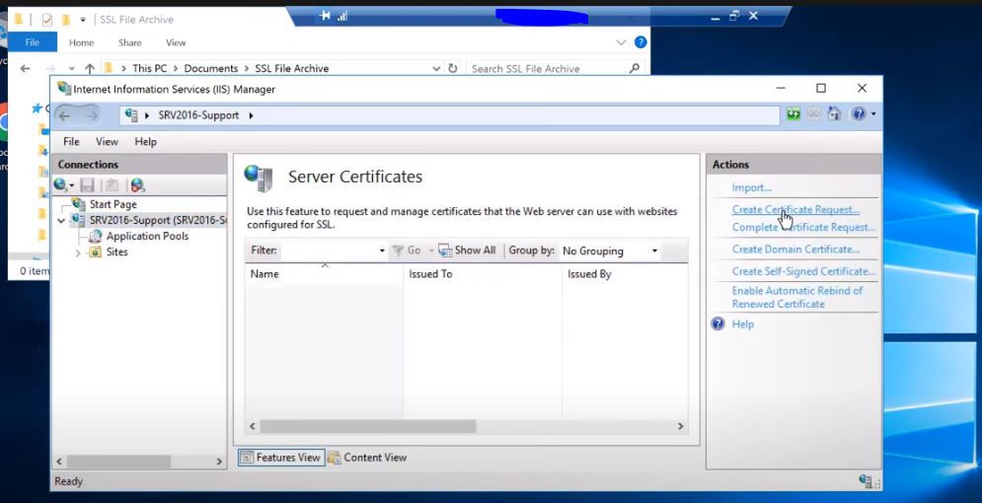Image resolution: width=982 pixels, height=503 pixels.
Task: Click Create Certificate Request link
Action: [795, 209]
